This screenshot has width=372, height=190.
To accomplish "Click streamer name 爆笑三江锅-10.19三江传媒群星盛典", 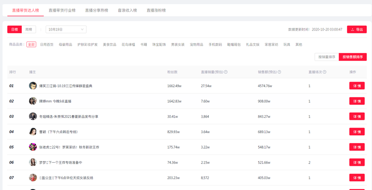I will pos(66,86).
